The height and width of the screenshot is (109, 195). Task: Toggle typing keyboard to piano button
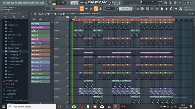click(82, 9)
